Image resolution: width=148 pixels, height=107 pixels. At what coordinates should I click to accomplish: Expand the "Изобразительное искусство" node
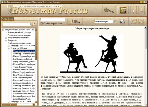[x=6, y=38]
